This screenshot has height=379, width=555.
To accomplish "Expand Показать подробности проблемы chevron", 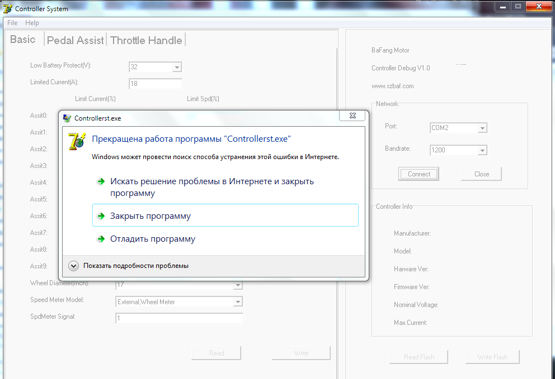I will (73, 266).
